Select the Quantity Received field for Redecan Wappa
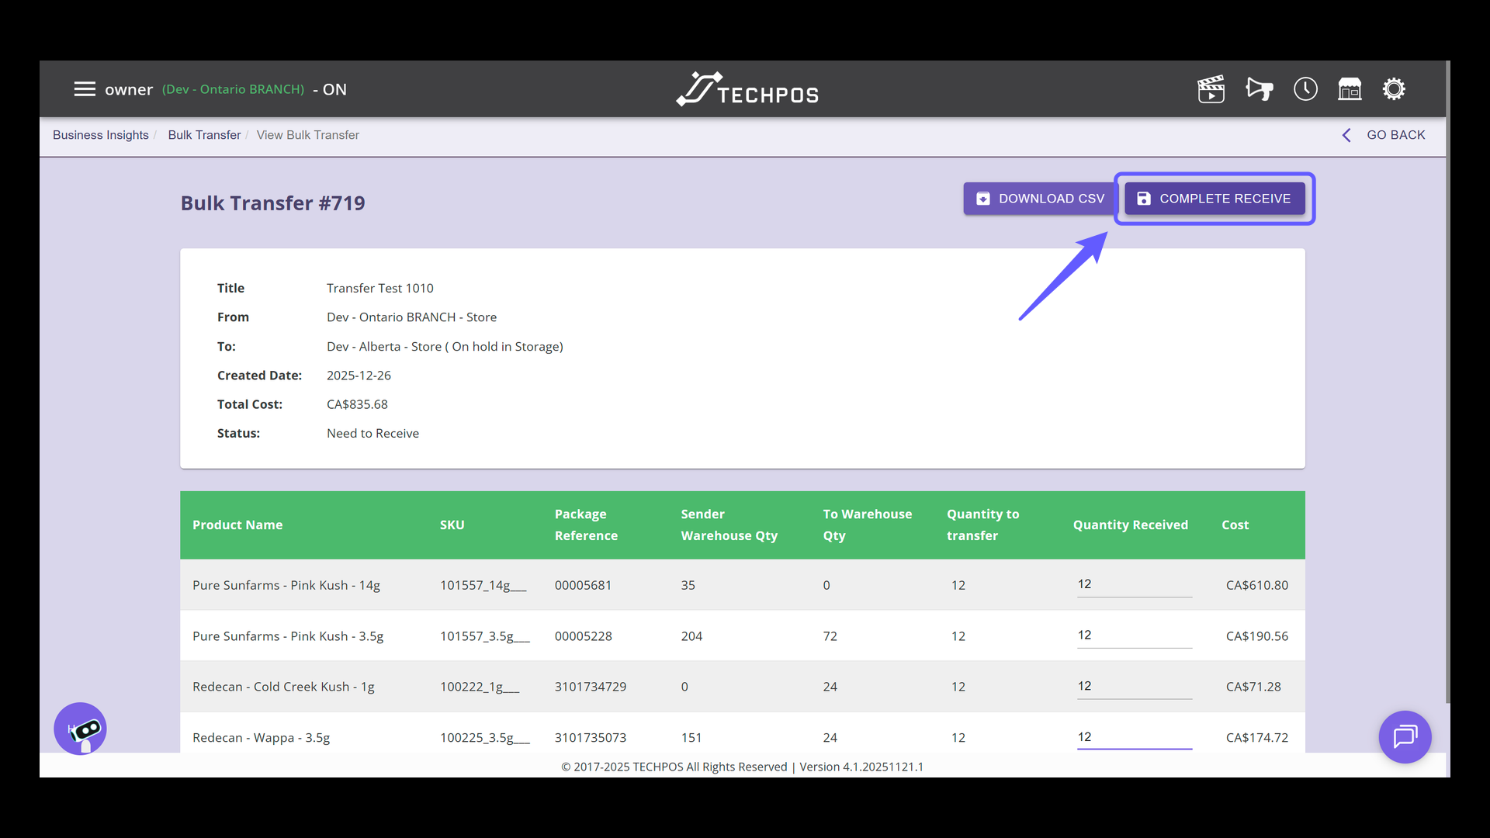Screen dimensions: 1490x838 pos(1134,737)
